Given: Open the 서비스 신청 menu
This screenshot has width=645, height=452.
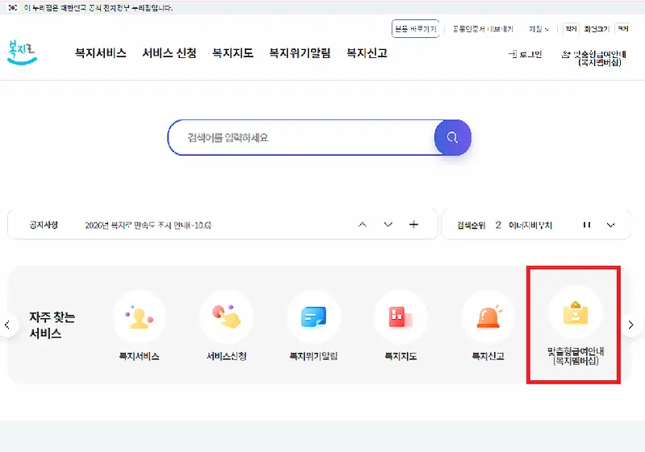Looking at the screenshot, I should click(x=169, y=53).
